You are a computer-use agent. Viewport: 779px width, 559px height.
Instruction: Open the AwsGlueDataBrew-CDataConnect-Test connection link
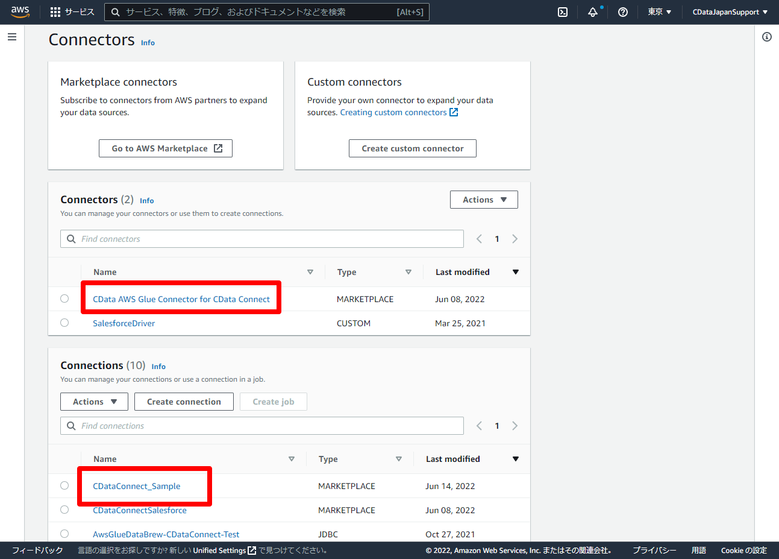(166, 534)
